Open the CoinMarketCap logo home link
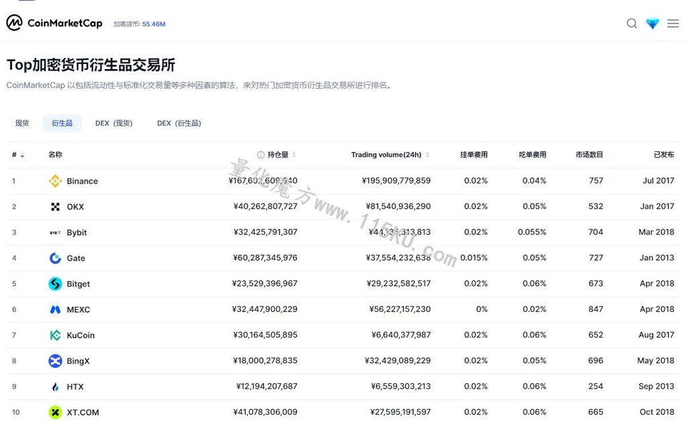 (54, 23)
